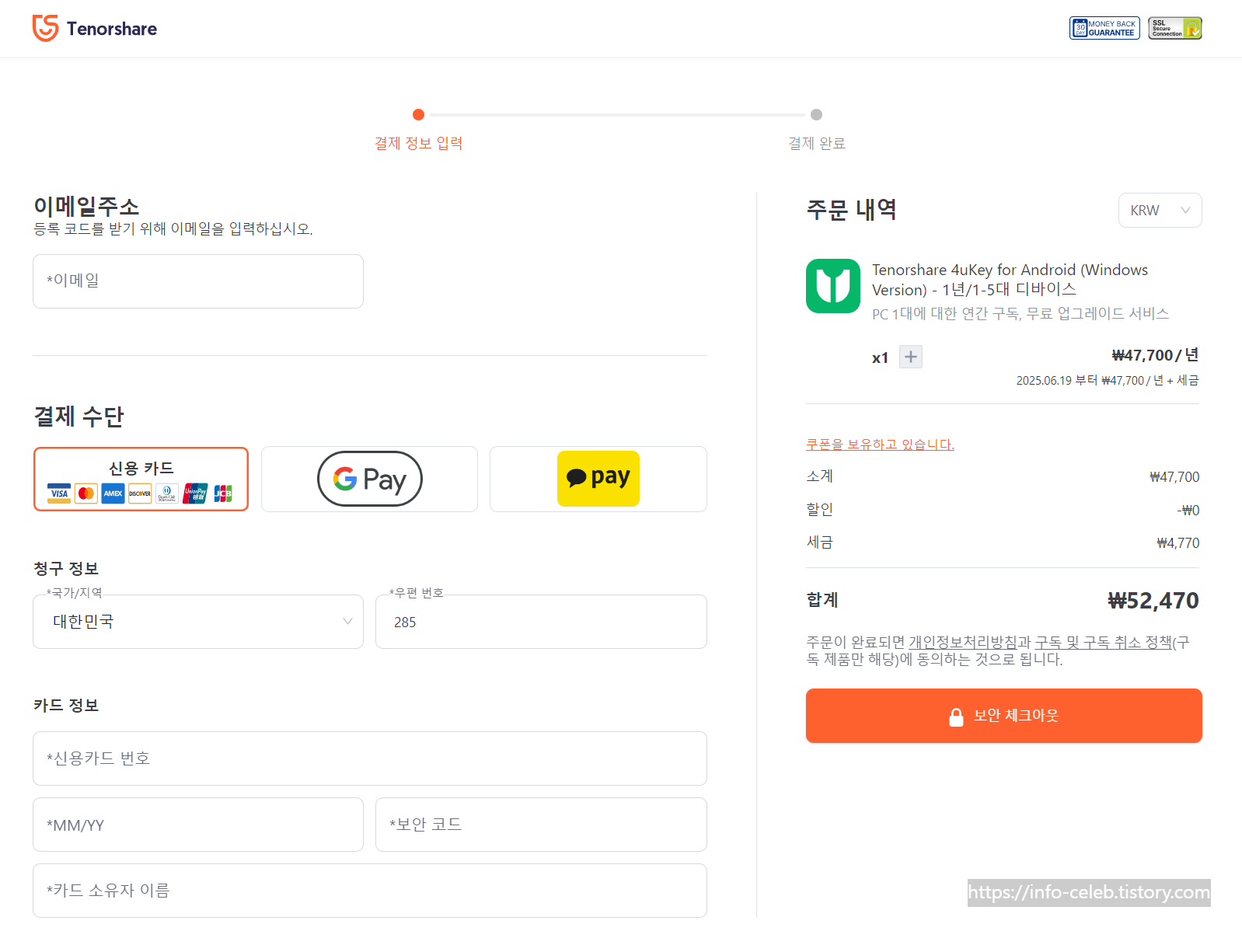
Task: Click the 4uKey for Android product icon
Action: (x=833, y=286)
